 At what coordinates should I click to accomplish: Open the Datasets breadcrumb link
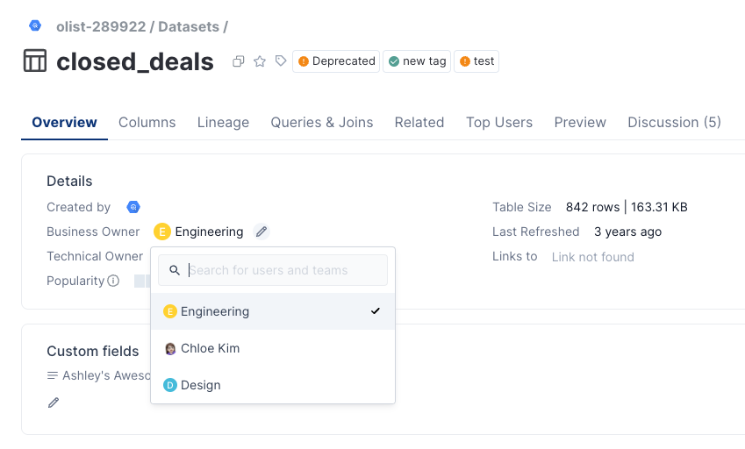pyautogui.click(x=188, y=26)
